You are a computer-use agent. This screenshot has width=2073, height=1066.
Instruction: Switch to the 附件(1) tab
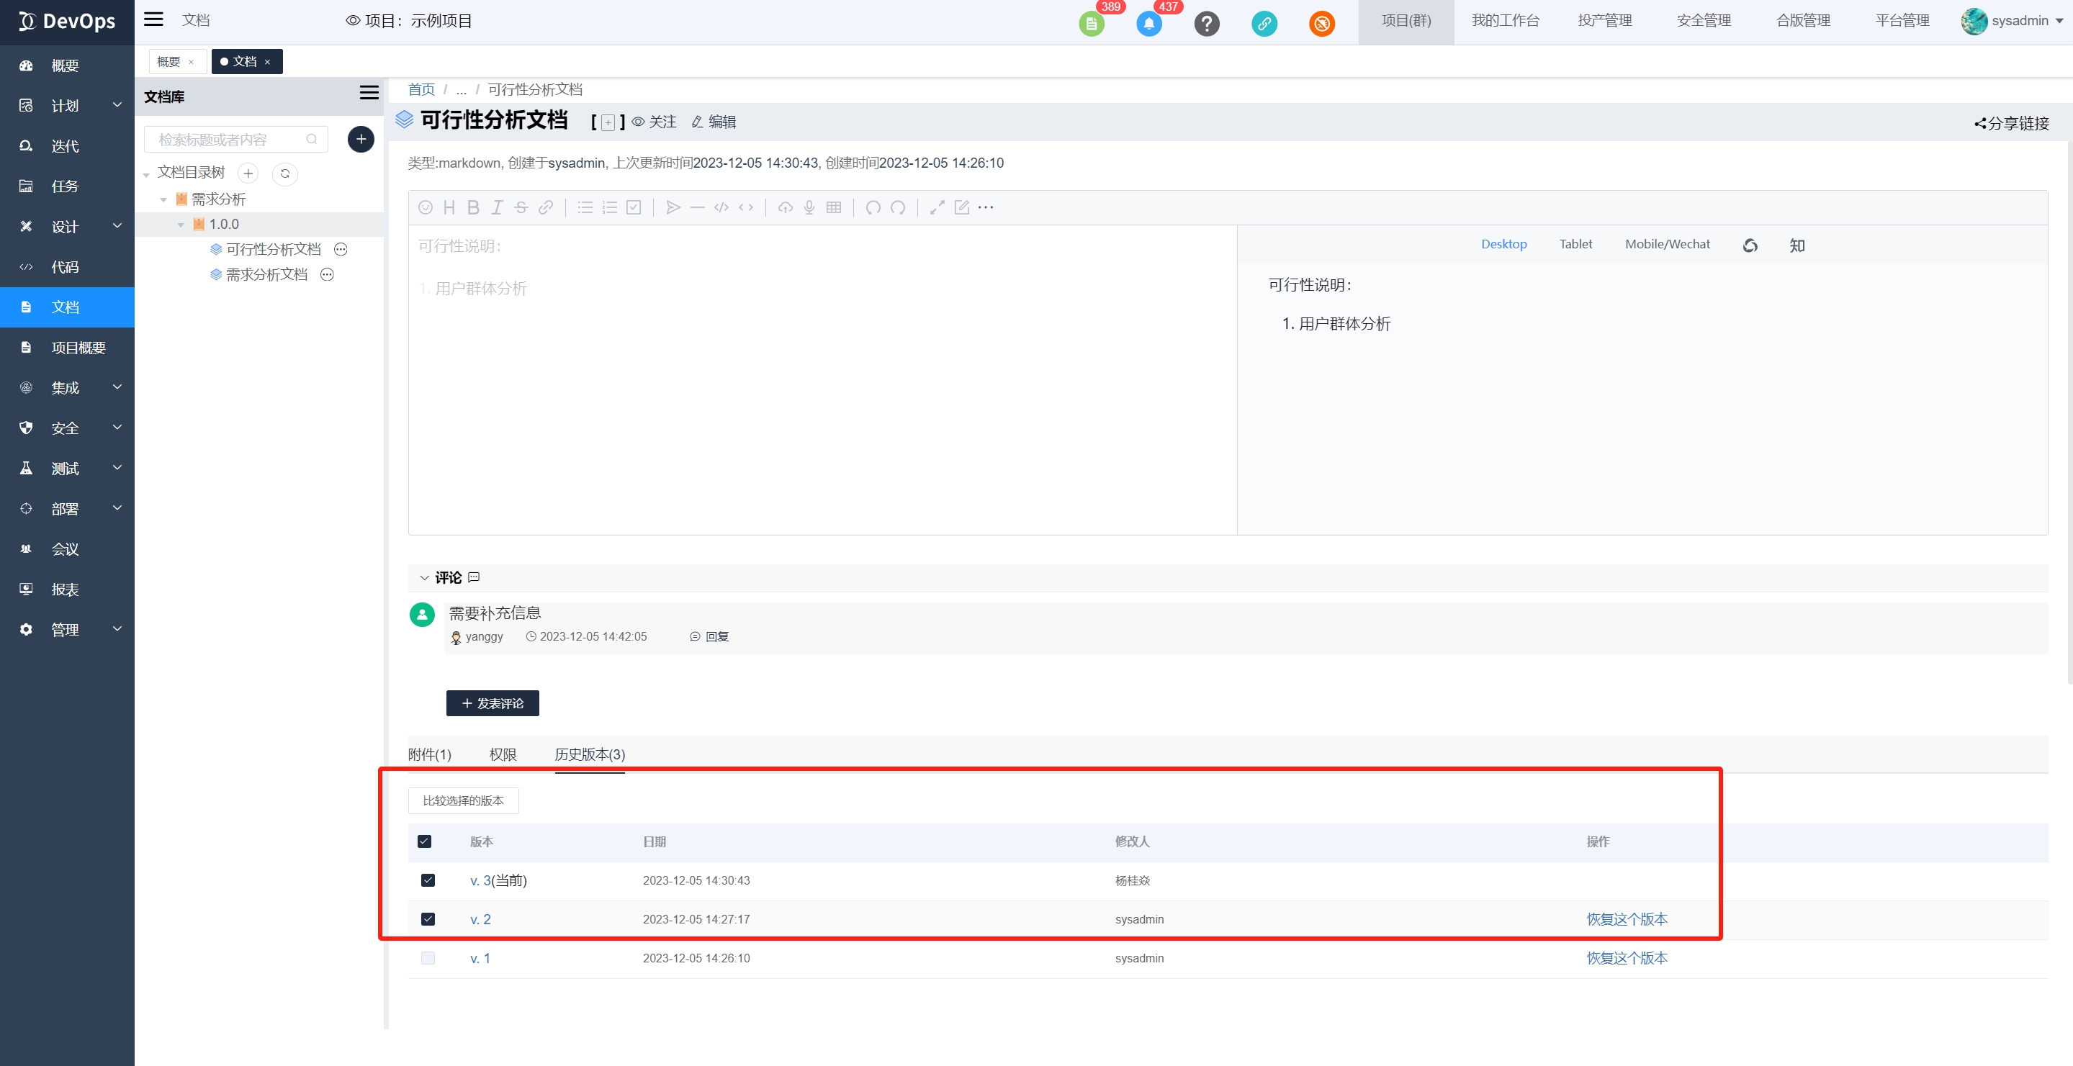coord(429,754)
